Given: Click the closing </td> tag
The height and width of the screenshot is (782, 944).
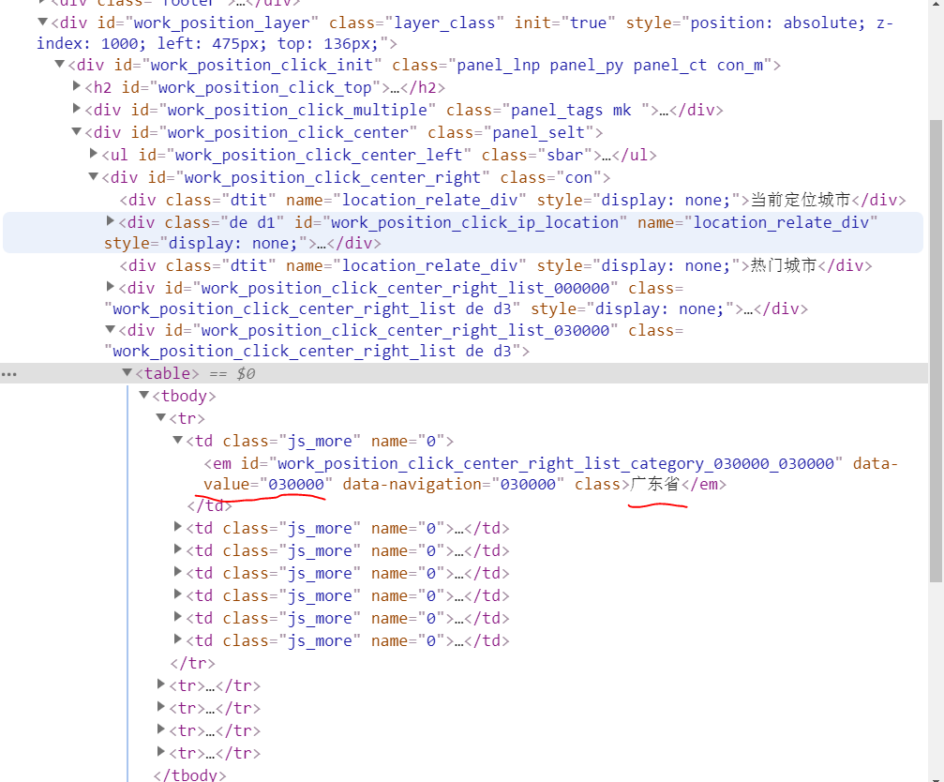Looking at the screenshot, I should coord(209,505).
